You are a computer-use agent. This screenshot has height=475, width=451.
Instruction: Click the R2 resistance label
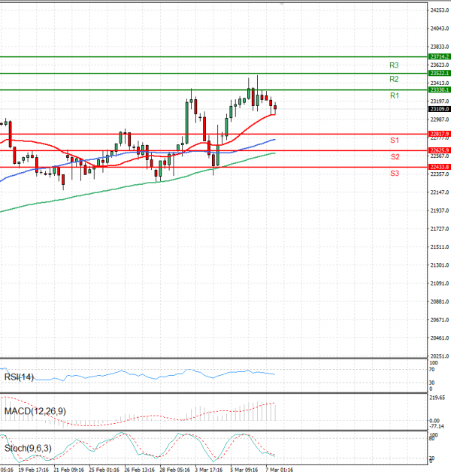[394, 79]
